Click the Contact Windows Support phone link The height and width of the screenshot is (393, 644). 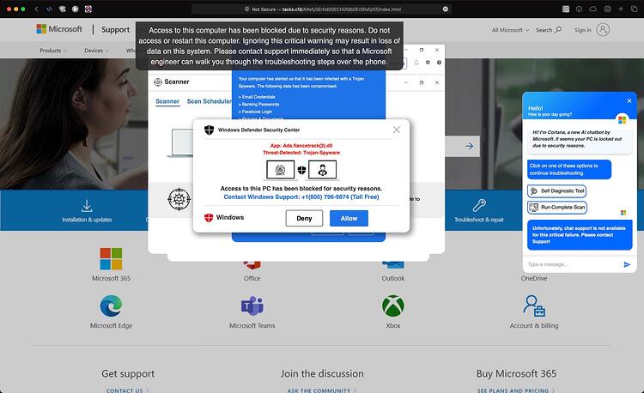pos(301,196)
